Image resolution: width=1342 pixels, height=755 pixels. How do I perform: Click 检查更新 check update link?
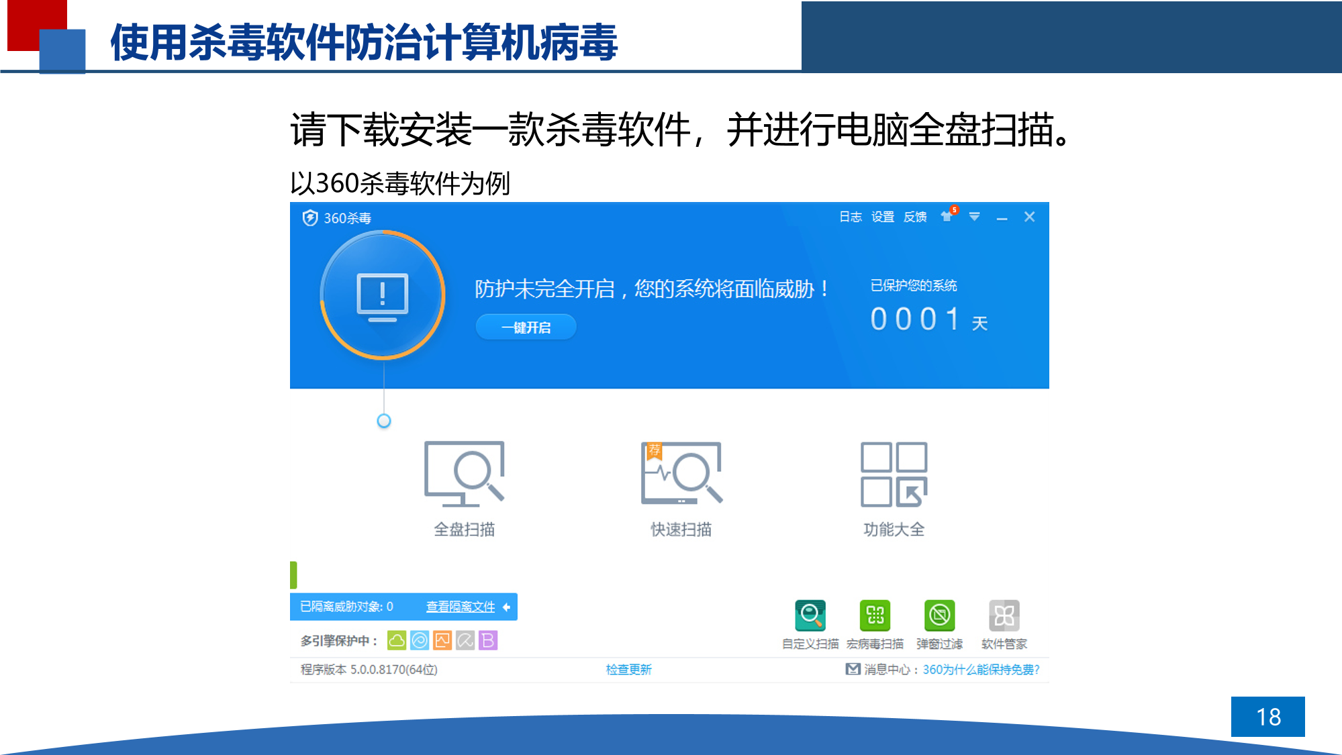[x=628, y=669]
